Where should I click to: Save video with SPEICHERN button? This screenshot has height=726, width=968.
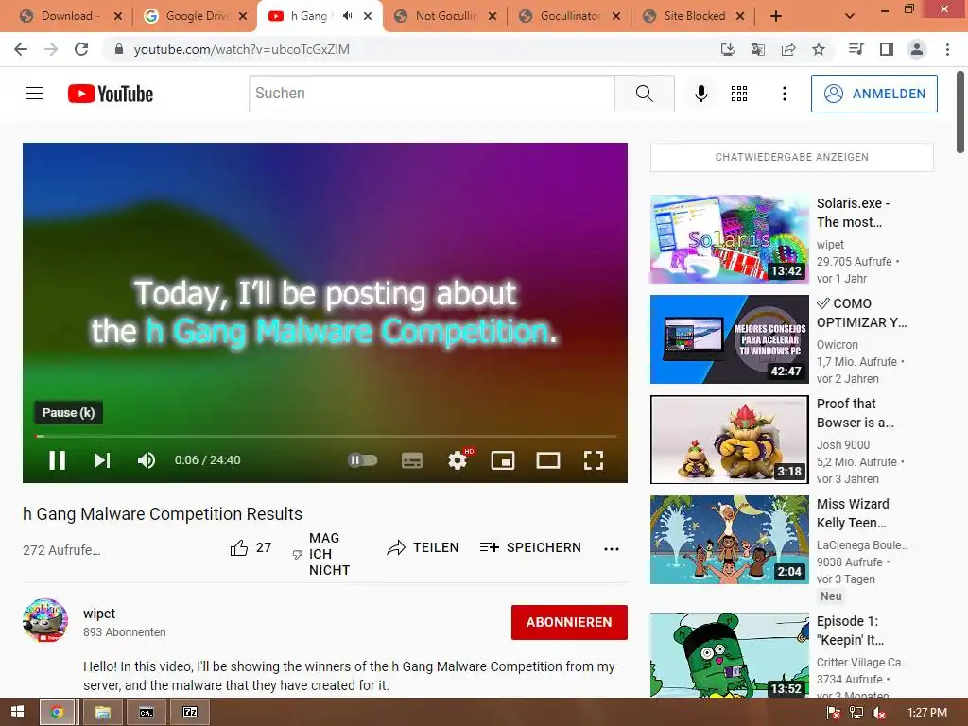[530, 547]
